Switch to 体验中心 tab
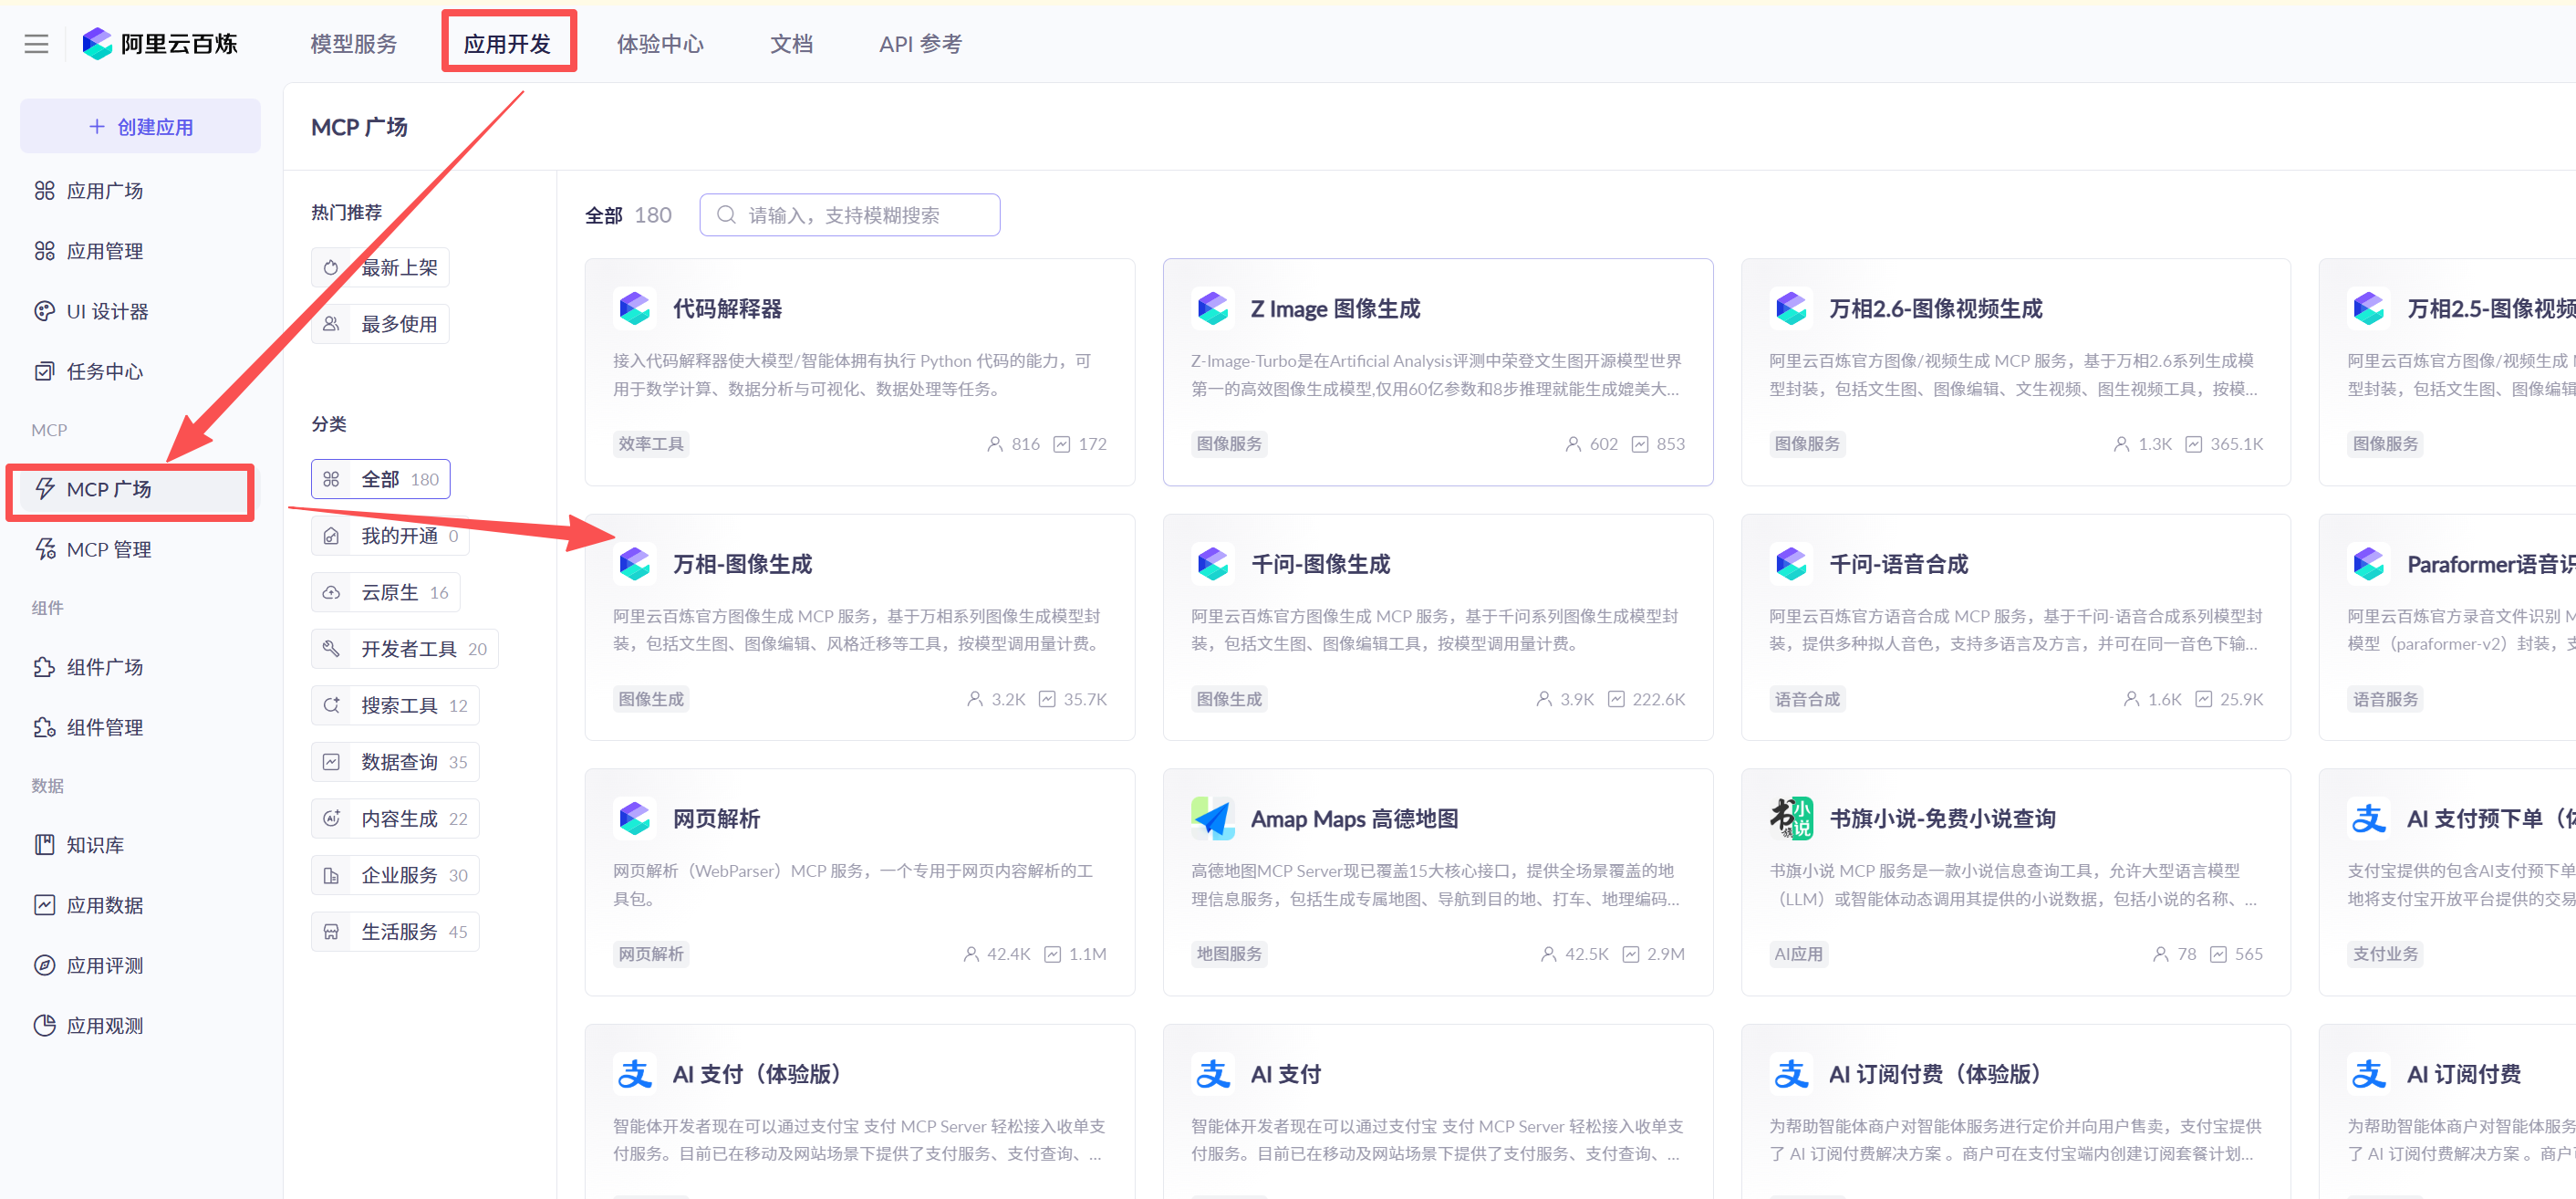 pyautogui.click(x=660, y=44)
